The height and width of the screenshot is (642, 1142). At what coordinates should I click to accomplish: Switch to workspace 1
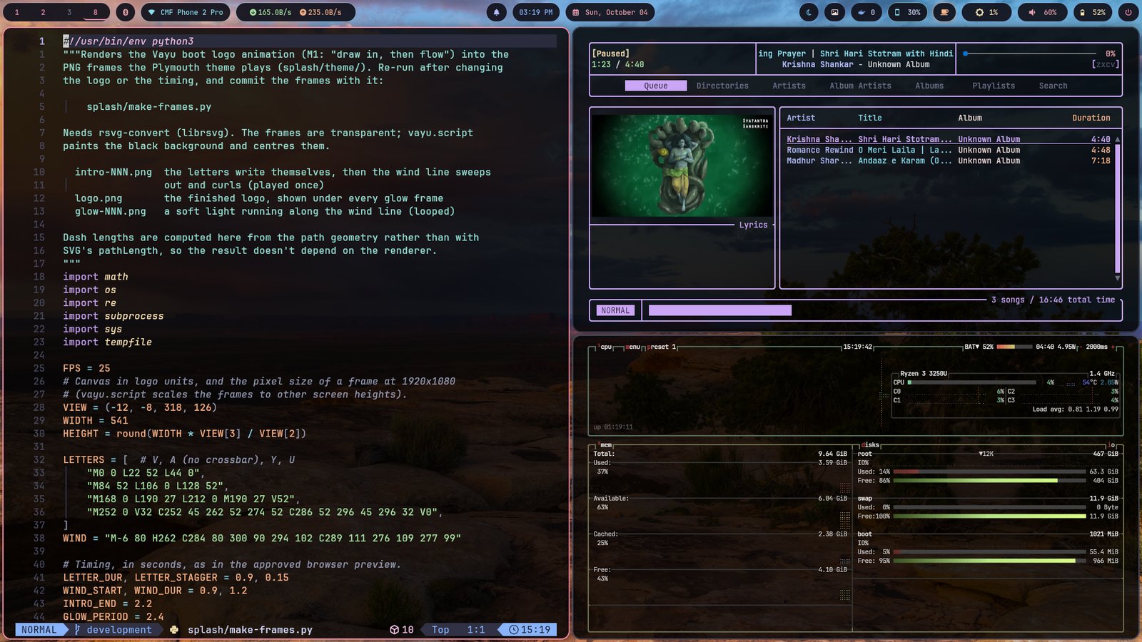pos(17,12)
